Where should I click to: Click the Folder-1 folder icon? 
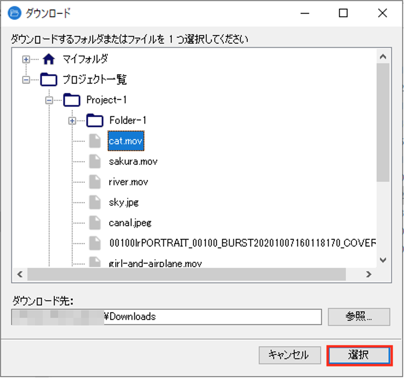95,121
